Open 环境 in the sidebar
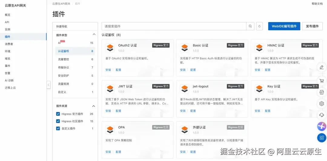 click(8, 51)
